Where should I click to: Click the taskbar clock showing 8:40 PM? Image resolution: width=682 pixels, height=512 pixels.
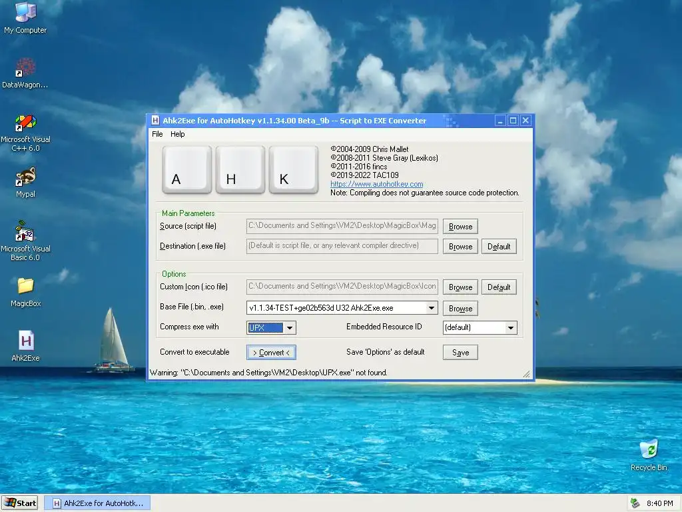coord(659,503)
